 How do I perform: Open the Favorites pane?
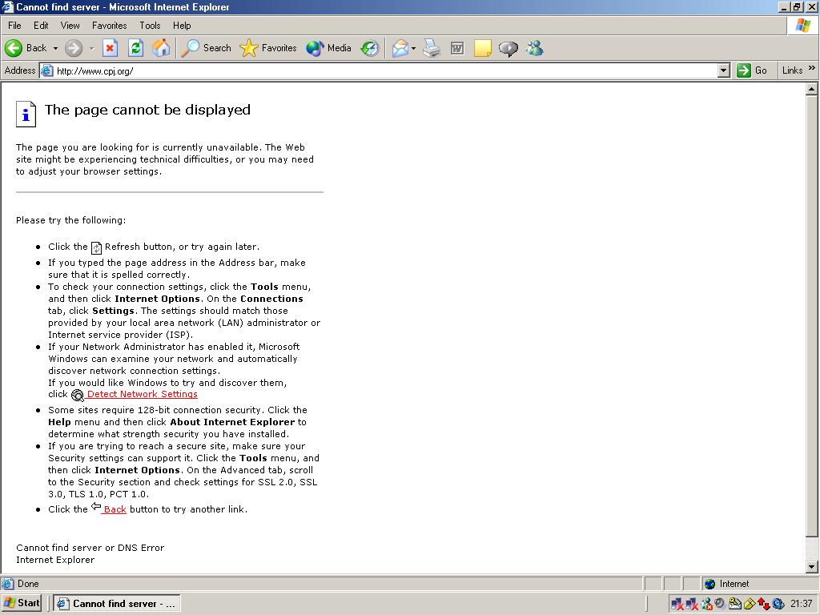coord(268,48)
